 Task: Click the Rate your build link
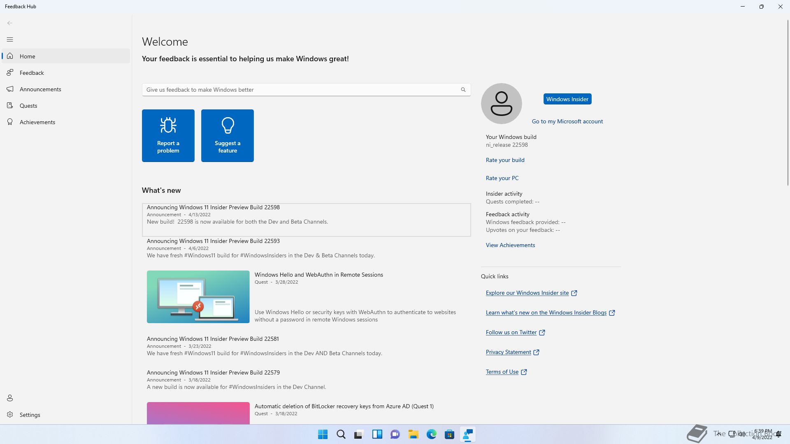tap(505, 160)
